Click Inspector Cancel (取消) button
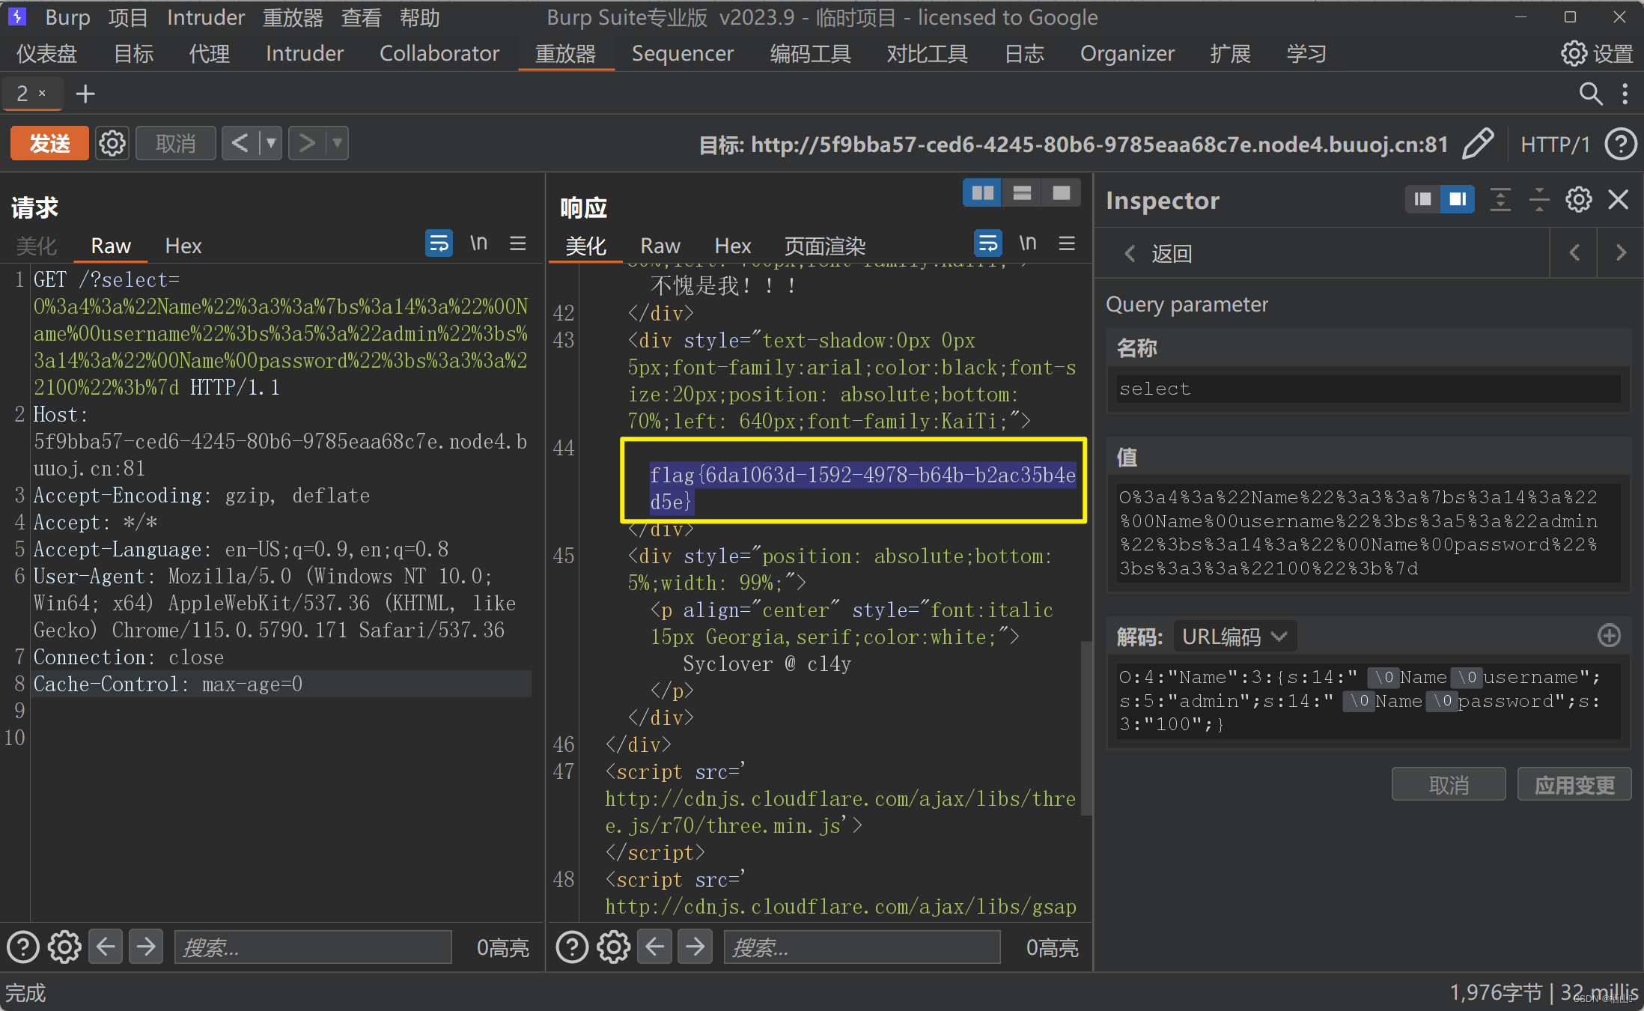Viewport: 1644px width, 1011px height. click(1449, 785)
